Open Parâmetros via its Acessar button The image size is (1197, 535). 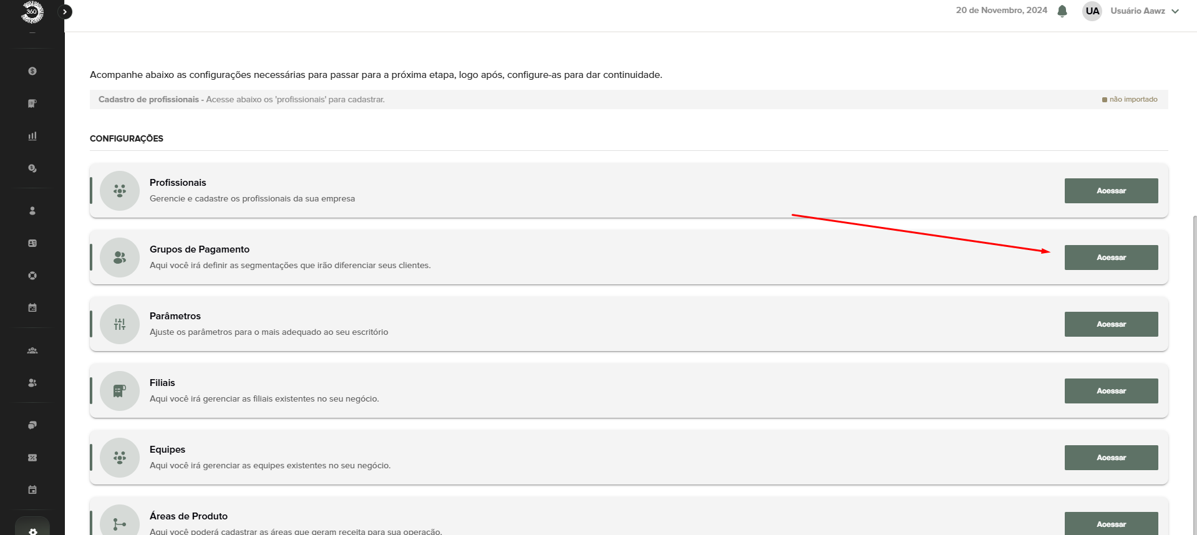tap(1111, 324)
